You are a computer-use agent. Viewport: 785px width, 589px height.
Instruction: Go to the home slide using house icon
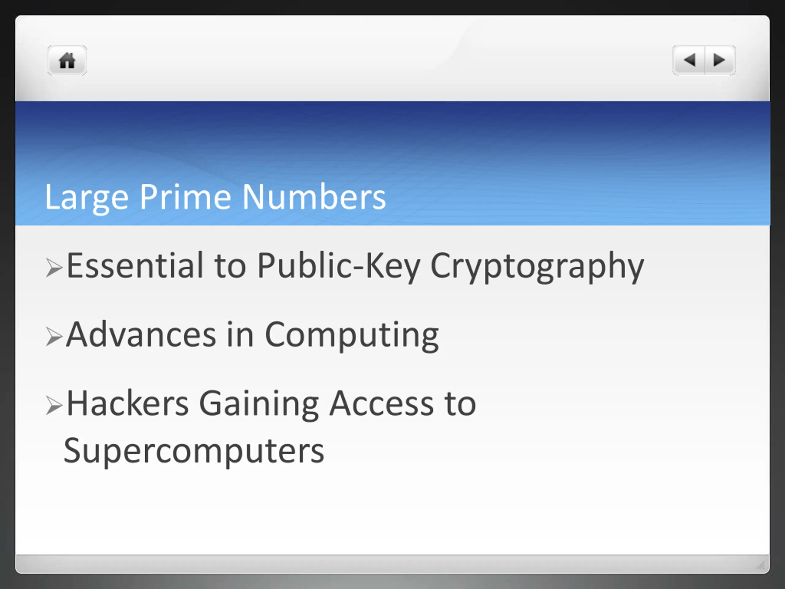coord(67,60)
